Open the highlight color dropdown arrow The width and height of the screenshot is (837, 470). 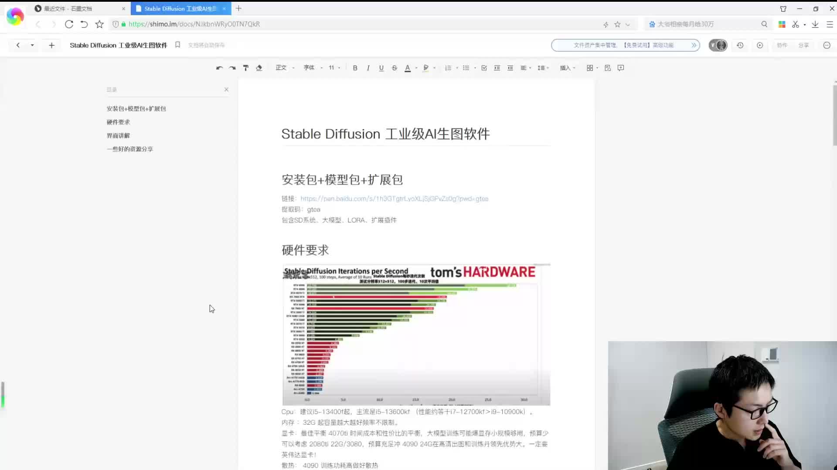[435, 68]
